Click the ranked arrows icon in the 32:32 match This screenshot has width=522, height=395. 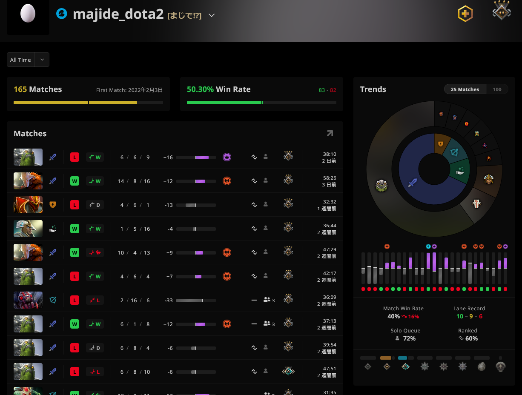(x=254, y=205)
